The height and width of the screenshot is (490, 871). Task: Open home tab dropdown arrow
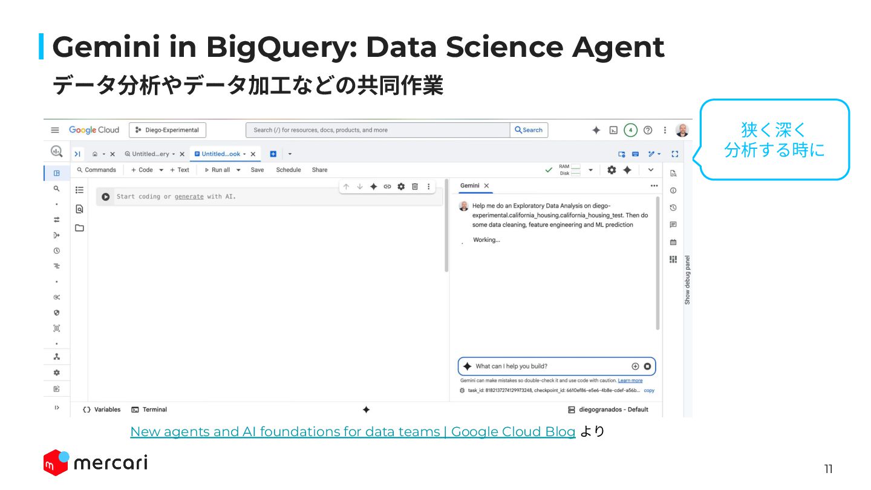[104, 154]
